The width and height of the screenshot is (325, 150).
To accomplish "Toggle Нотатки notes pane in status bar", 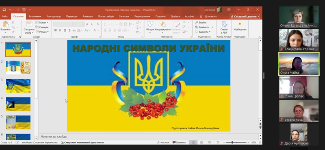I will pyautogui.click(x=163, y=143).
